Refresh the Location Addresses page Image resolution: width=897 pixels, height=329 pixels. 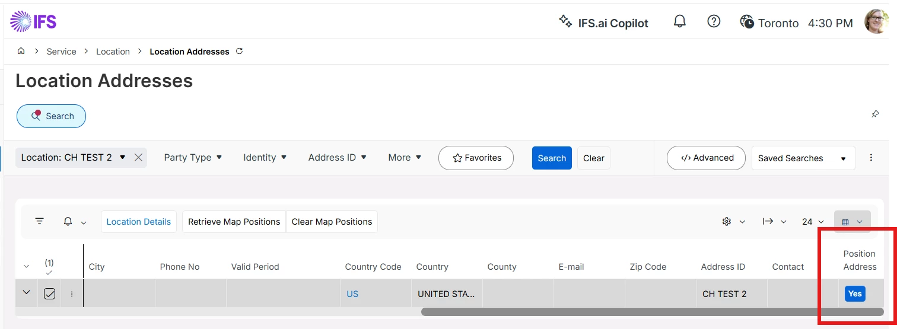(x=240, y=52)
